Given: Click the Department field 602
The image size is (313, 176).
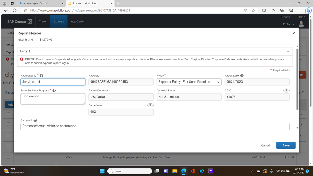Looking at the screenshot, I should click(x=121, y=111).
